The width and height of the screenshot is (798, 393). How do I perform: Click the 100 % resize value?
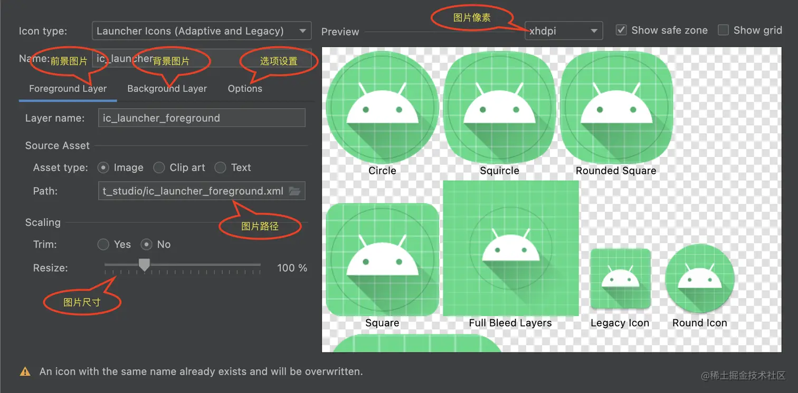pyautogui.click(x=292, y=268)
